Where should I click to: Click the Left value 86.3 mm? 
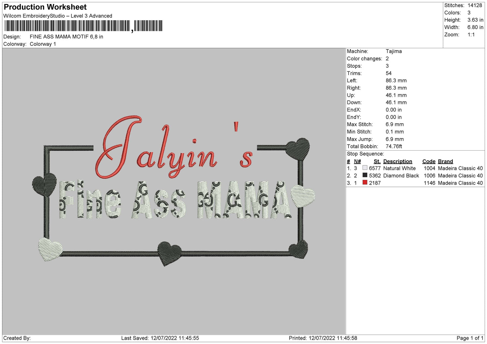coord(396,81)
